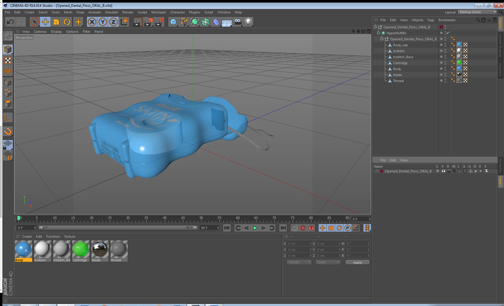This screenshot has width=504, height=306.
Task: Collapse Opened_Dental_Floss_ORAL_B root object
Action: click(x=375, y=27)
